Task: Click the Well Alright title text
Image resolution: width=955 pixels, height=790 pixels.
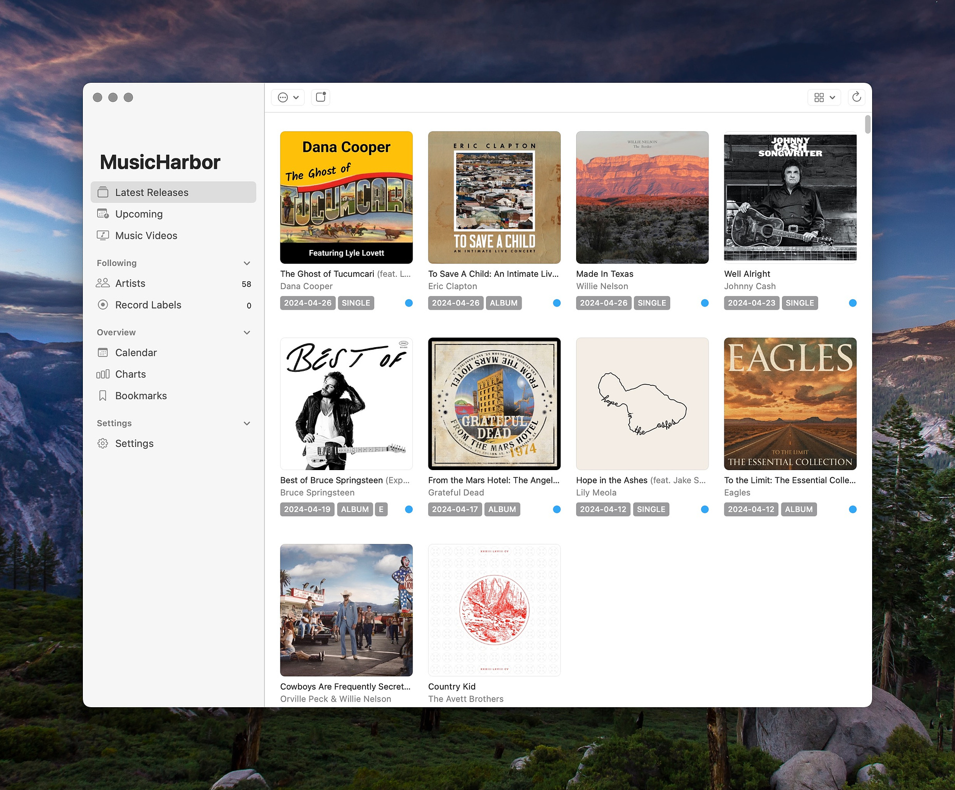Action: [747, 274]
